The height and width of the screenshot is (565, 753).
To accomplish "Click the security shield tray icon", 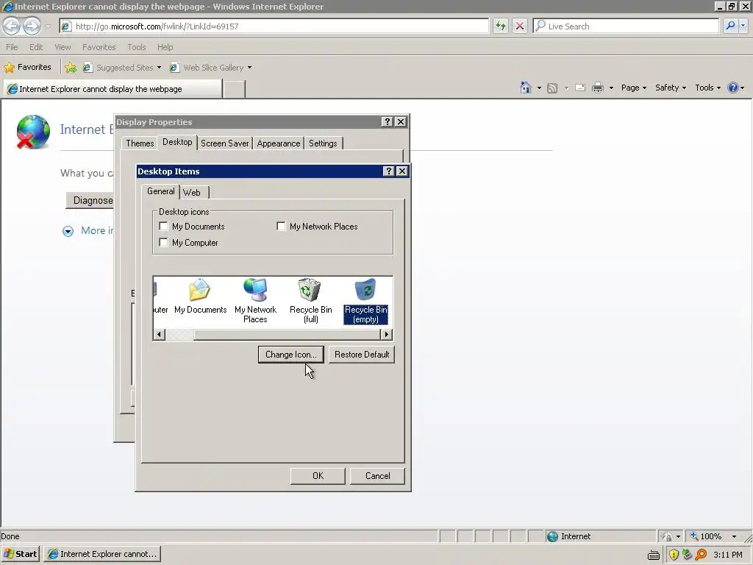I will [674, 555].
